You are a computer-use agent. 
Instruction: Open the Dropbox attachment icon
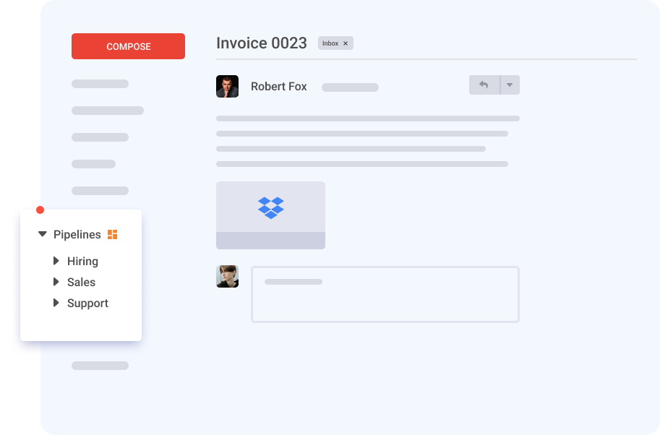click(270, 208)
